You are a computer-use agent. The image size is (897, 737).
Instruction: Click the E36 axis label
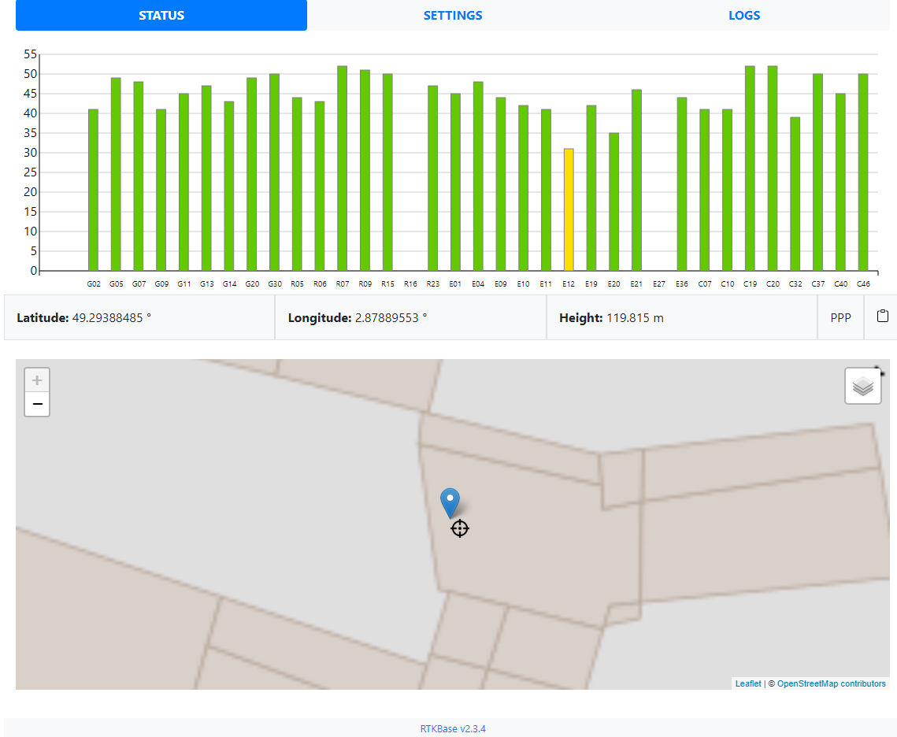[681, 283]
